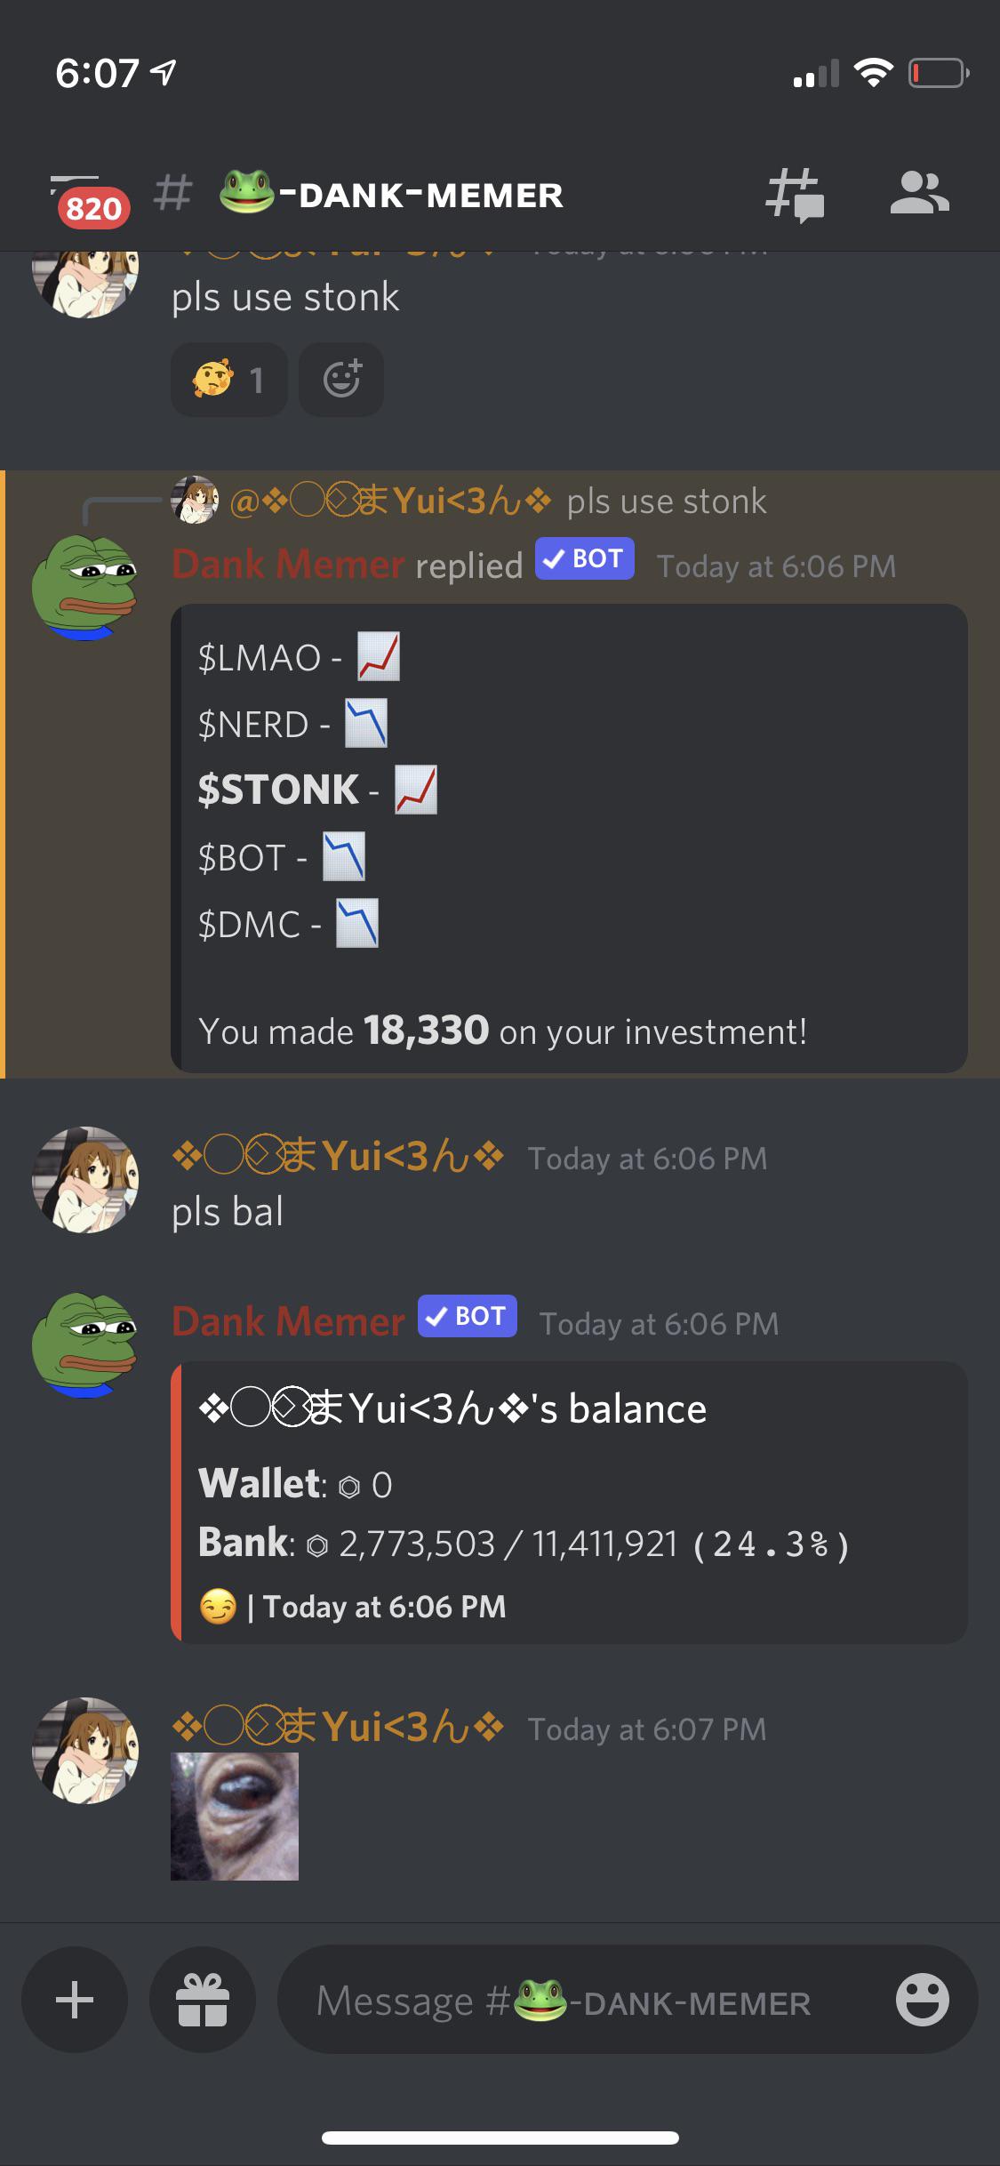Tap the $STONK line in investment embed
Image resolution: width=1000 pixels, height=2166 pixels.
317,790
